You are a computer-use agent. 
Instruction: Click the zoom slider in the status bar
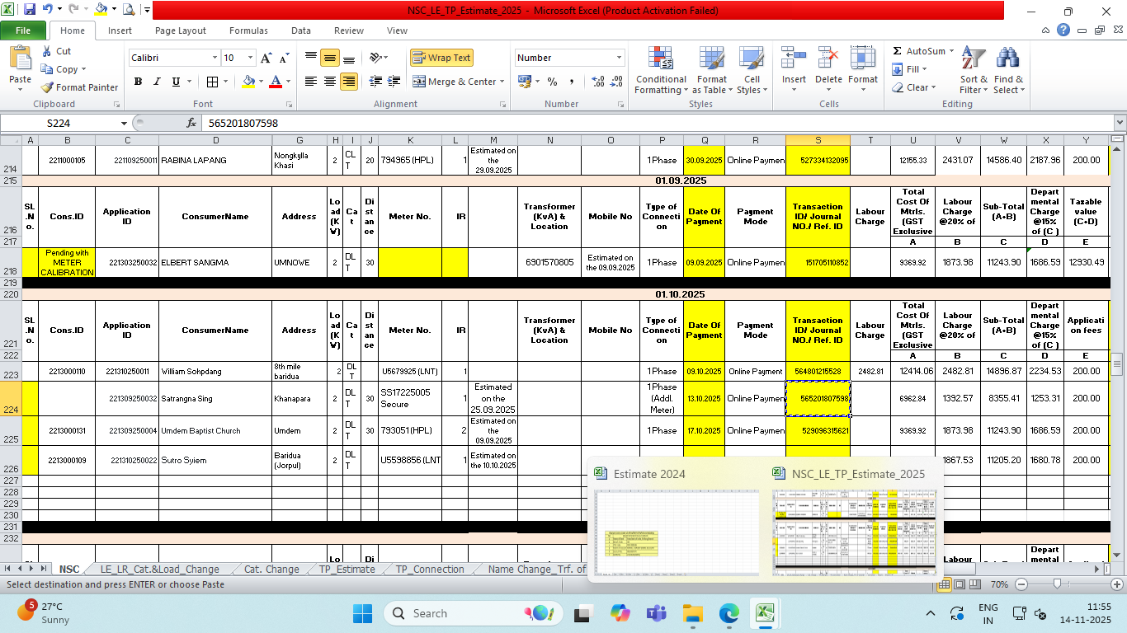1057,584
